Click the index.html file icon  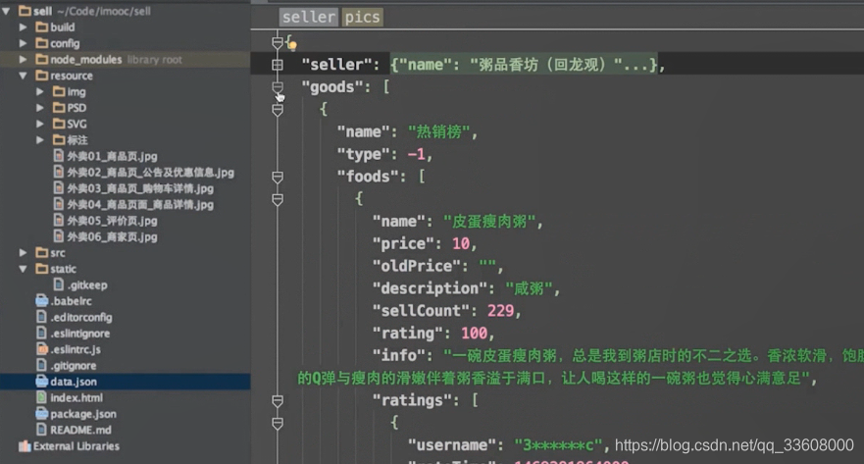(x=42, y=397)
